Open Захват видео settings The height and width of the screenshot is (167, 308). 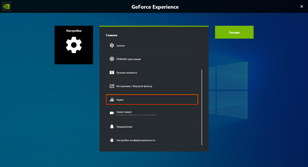pos(152,113)
